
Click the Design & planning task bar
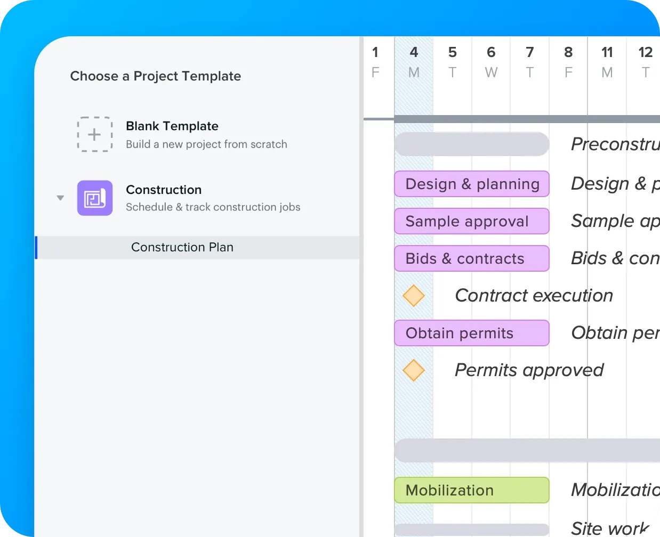point(471,184)
